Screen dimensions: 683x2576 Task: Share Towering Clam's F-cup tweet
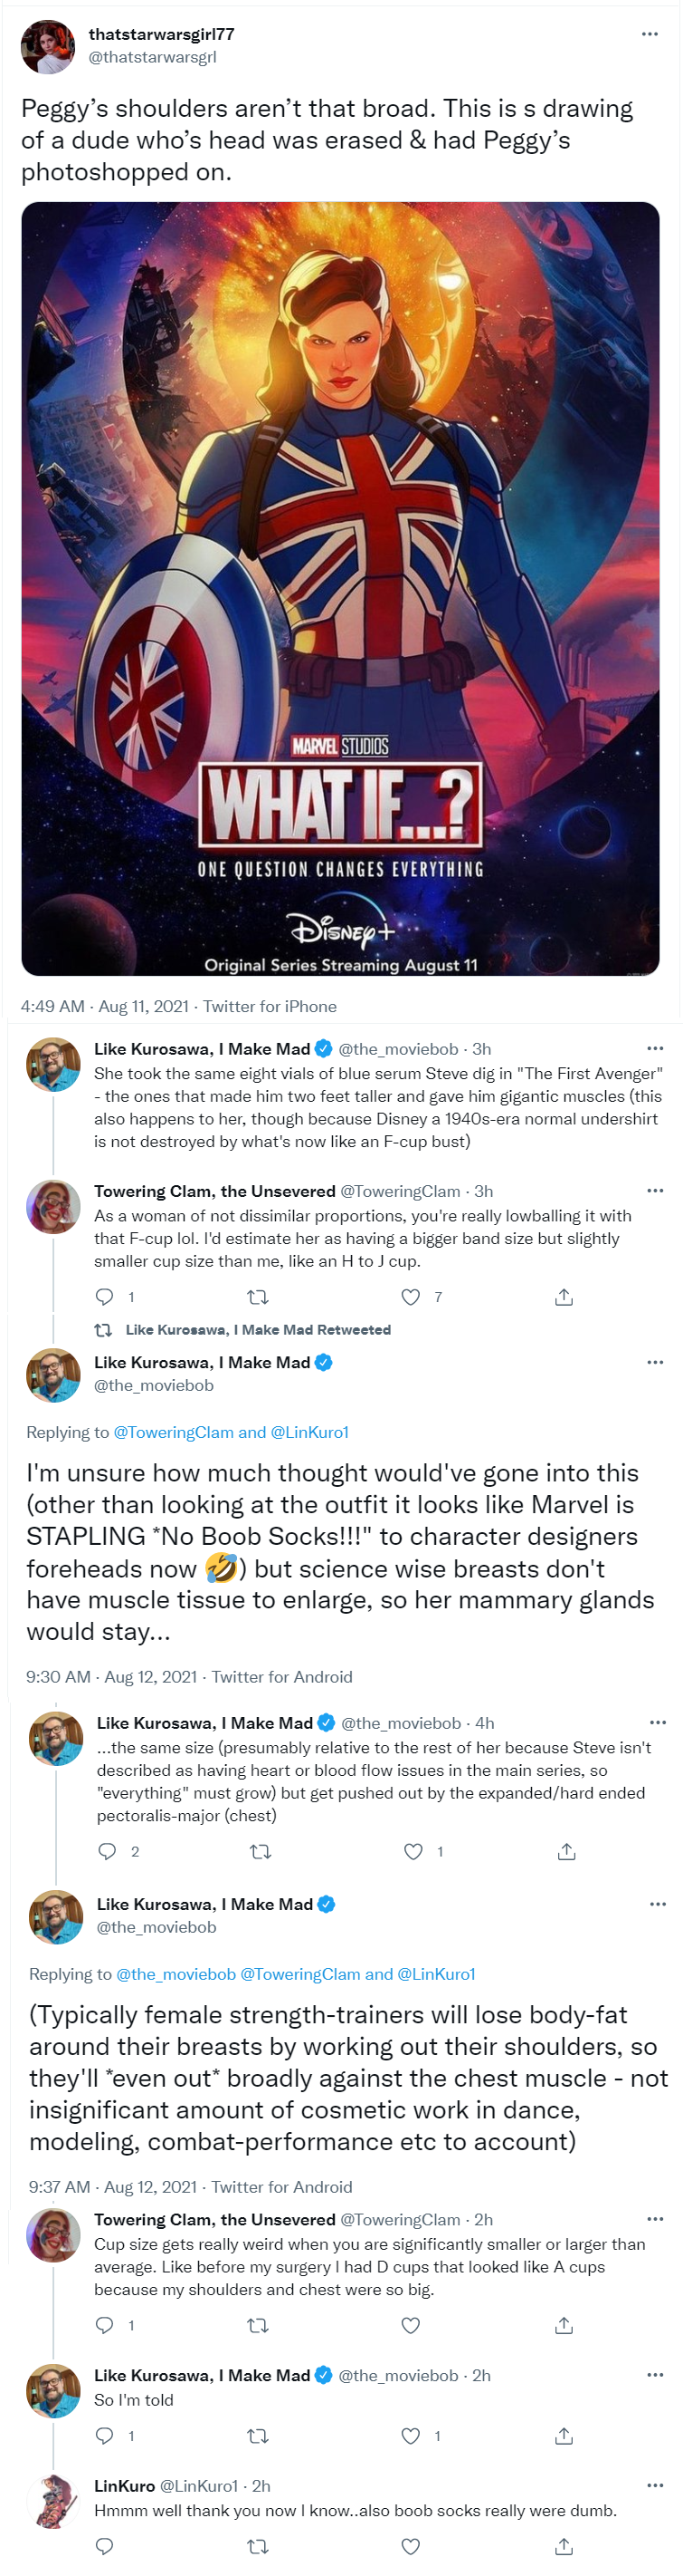coord(564,1297)
